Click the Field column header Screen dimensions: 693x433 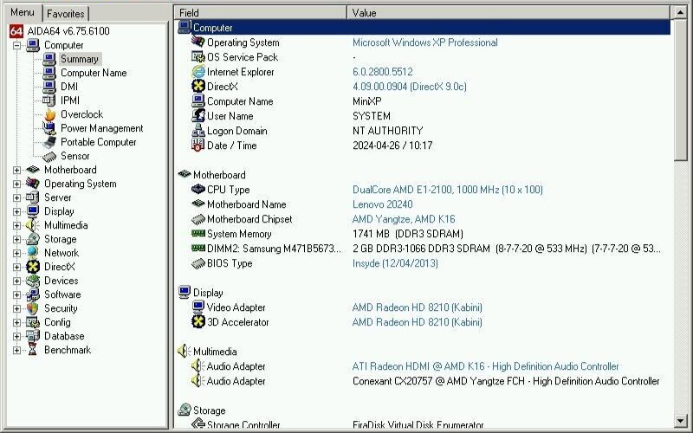(x=261, y=13)
